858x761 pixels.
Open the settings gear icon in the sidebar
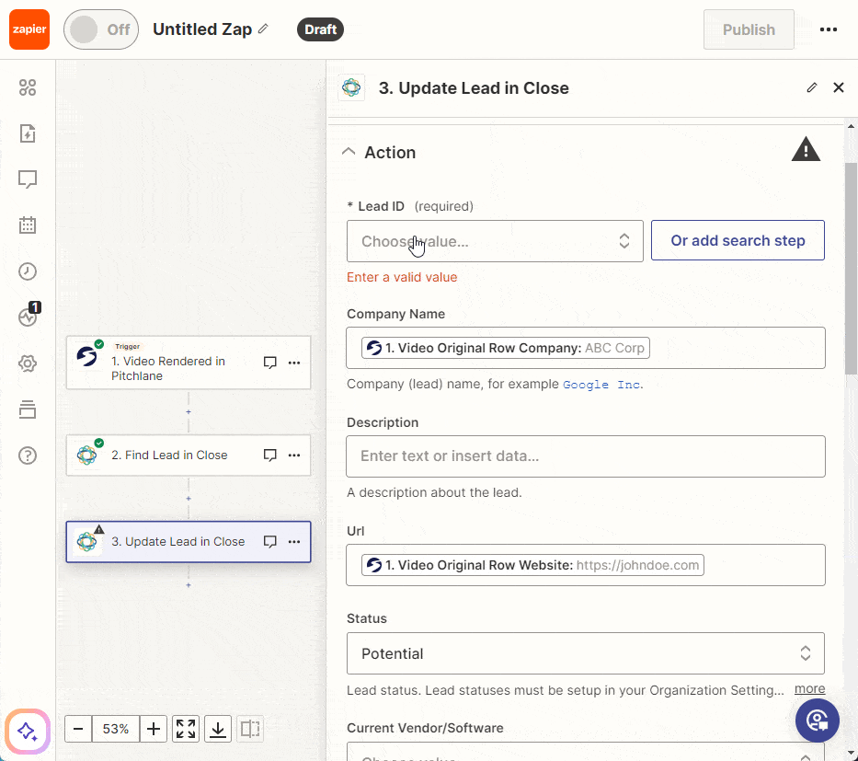[28, 363]
